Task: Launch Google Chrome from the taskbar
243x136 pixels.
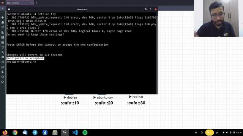Action: [x=15, y=133]
